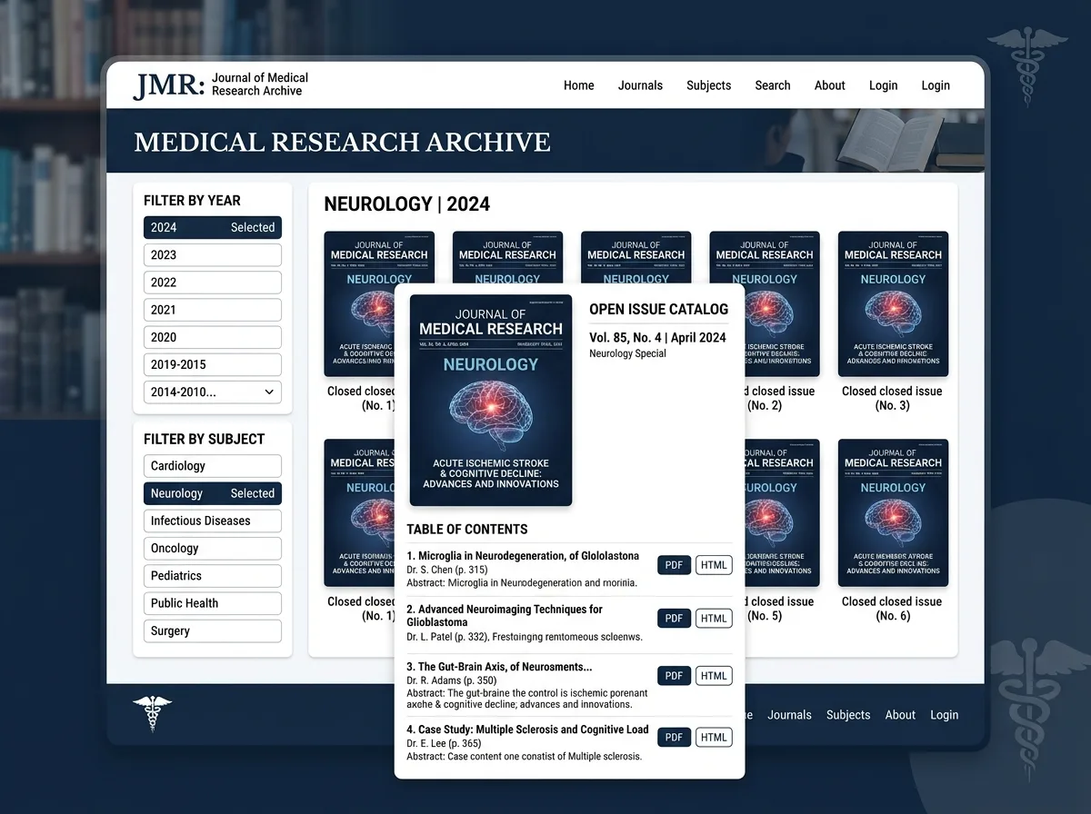Open Subjects link in the footer
This screenshot has width=1091, height=814.
pos(848,715)
